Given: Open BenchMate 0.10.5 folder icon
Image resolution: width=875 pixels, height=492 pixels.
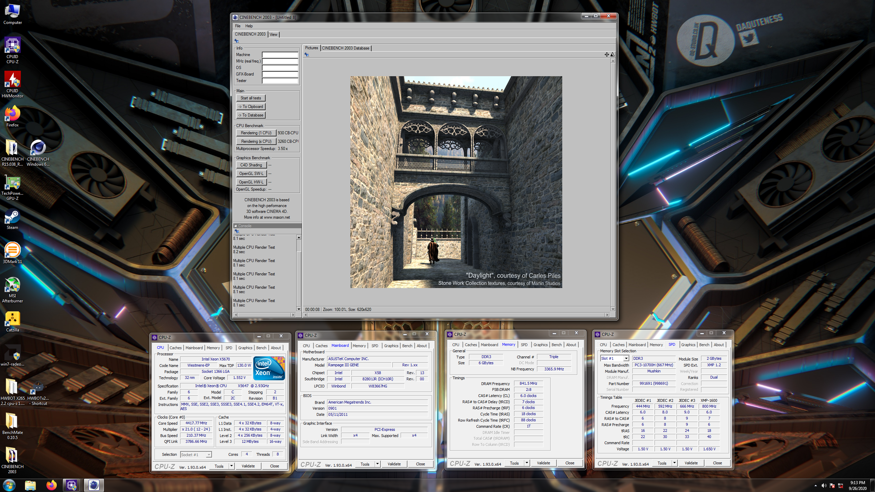Looking at the screenshot, I should point(13,426).
